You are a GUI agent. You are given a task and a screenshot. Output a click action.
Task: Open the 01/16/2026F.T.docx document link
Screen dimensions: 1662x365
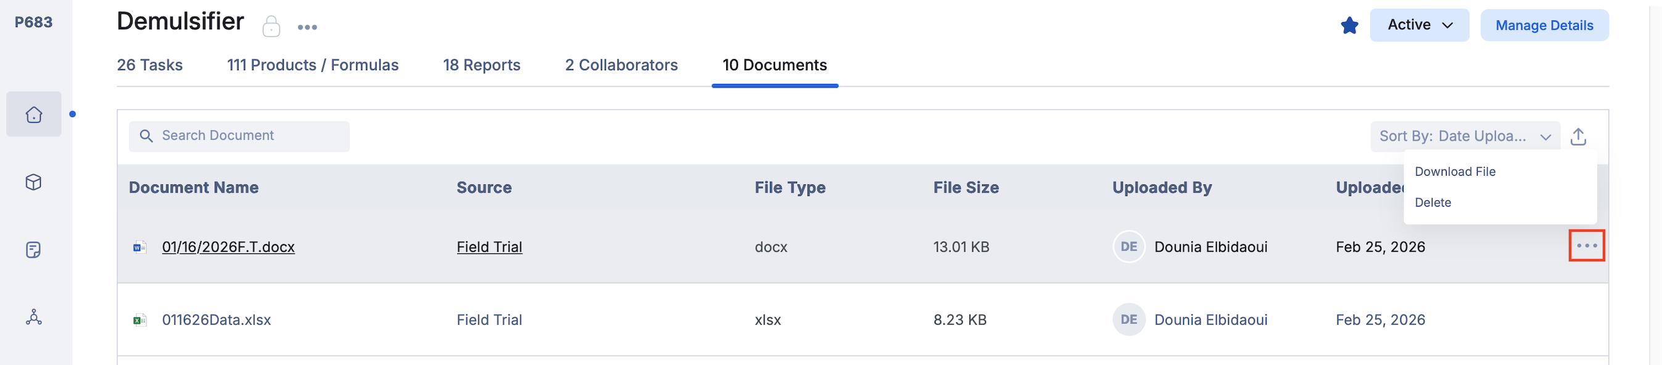pos(228,247)
